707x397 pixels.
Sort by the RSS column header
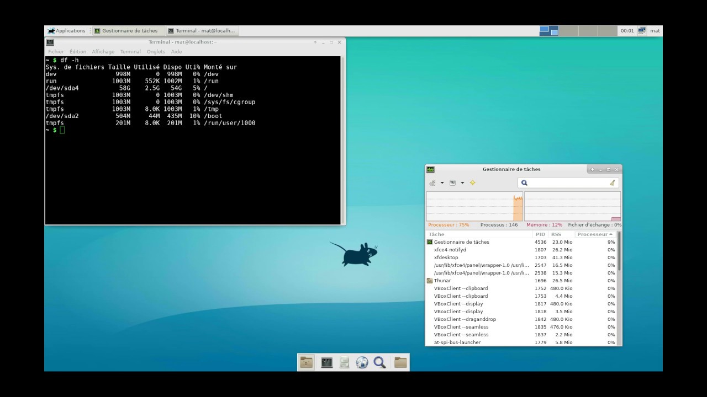coord(562,234)
